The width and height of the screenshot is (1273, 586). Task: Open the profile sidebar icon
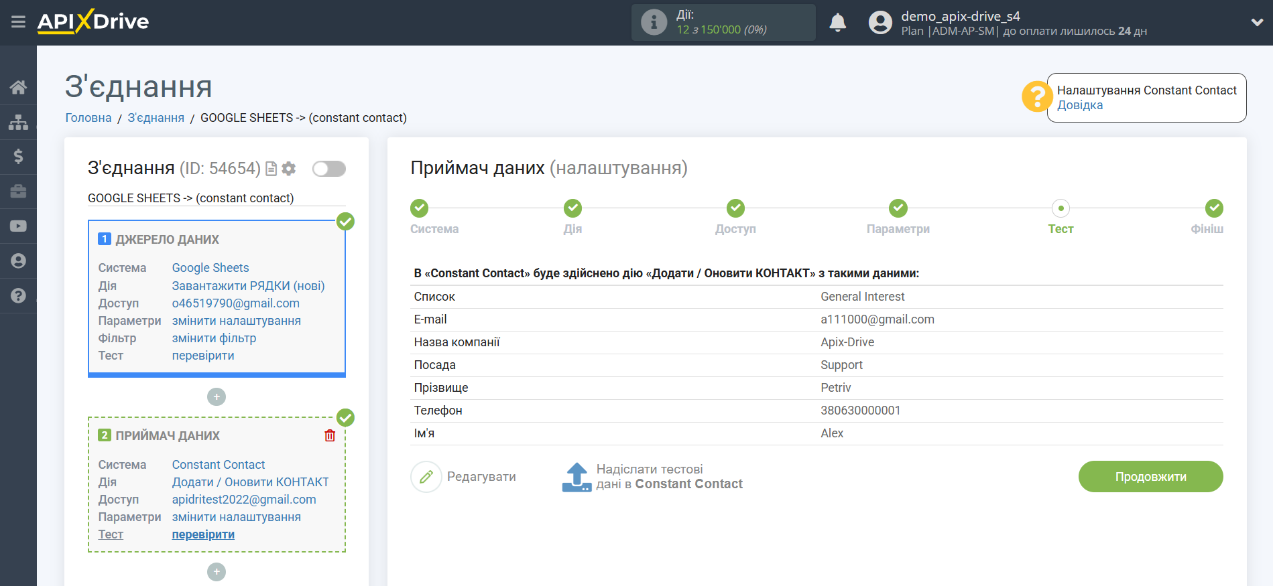coord(18,261)
